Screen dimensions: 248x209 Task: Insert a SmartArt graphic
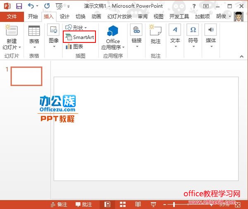[x=79, y=37]
